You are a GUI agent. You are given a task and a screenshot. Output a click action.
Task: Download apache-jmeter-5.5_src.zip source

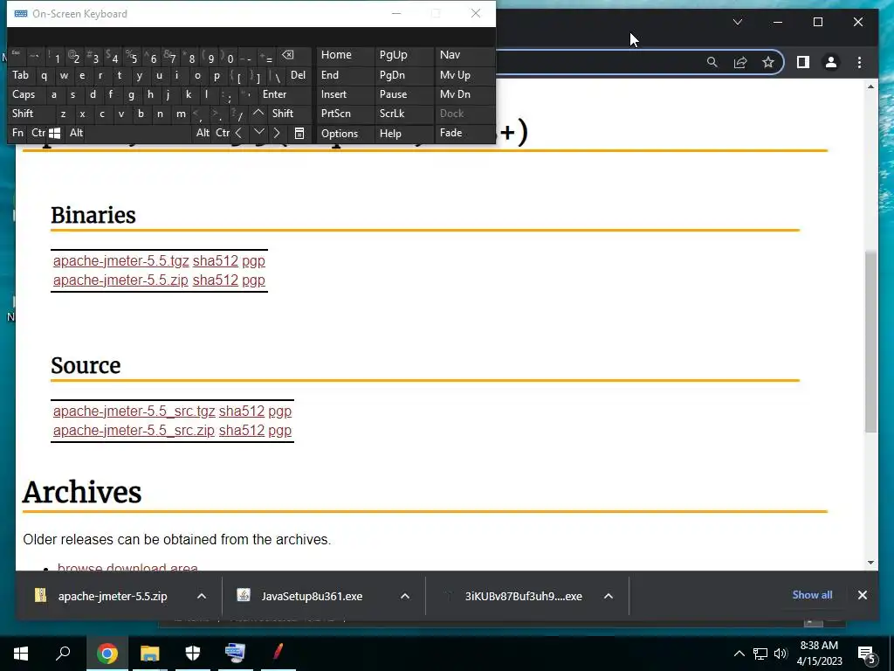[134, 430]
